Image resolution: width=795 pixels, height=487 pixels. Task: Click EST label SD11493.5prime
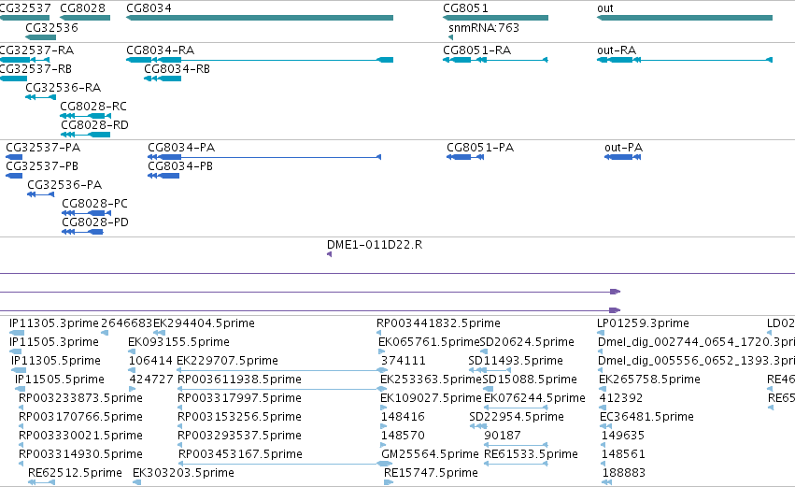(x=516, y=361)
